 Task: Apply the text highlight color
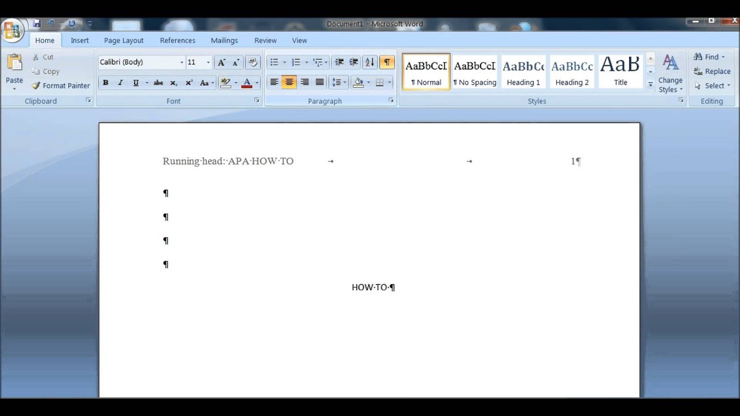coord(225,83)
